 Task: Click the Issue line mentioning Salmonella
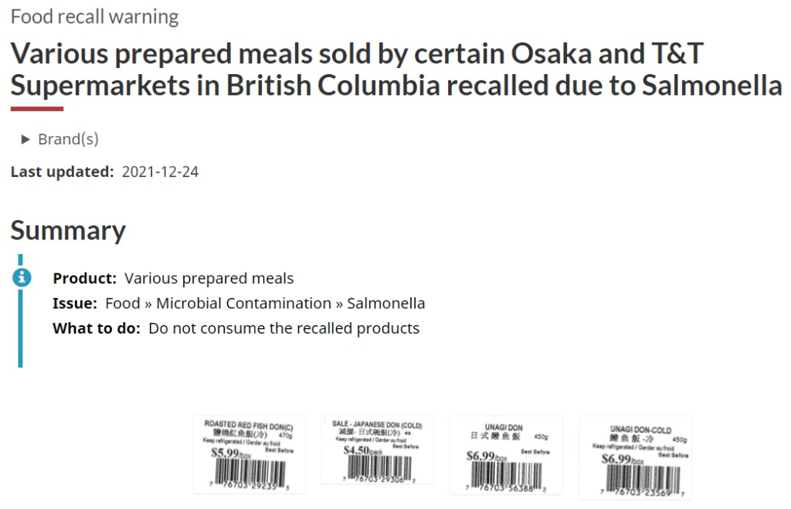(x=239, y=304)
